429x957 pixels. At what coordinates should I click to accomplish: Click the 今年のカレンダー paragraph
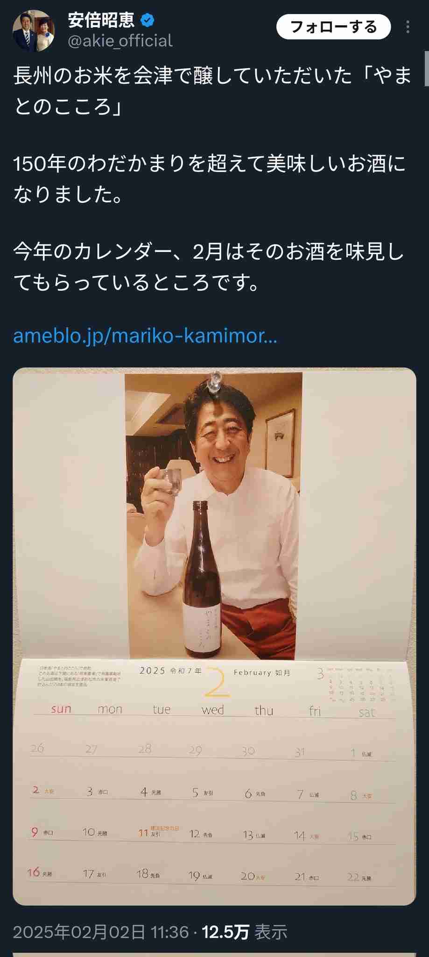pyautogui.click(x=208, y=267)
